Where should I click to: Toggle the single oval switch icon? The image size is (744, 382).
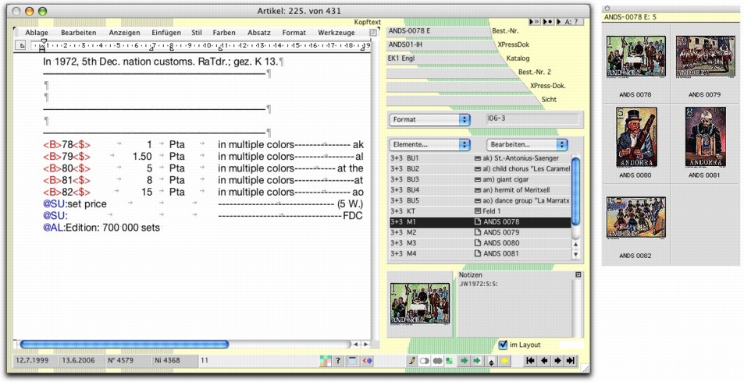(x=425, y=361)
